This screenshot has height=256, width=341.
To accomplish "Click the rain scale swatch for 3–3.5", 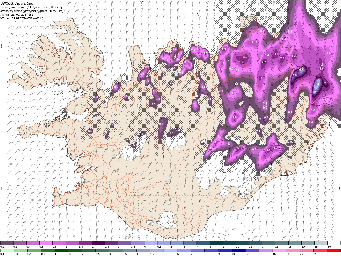I will tap(116, 250).
